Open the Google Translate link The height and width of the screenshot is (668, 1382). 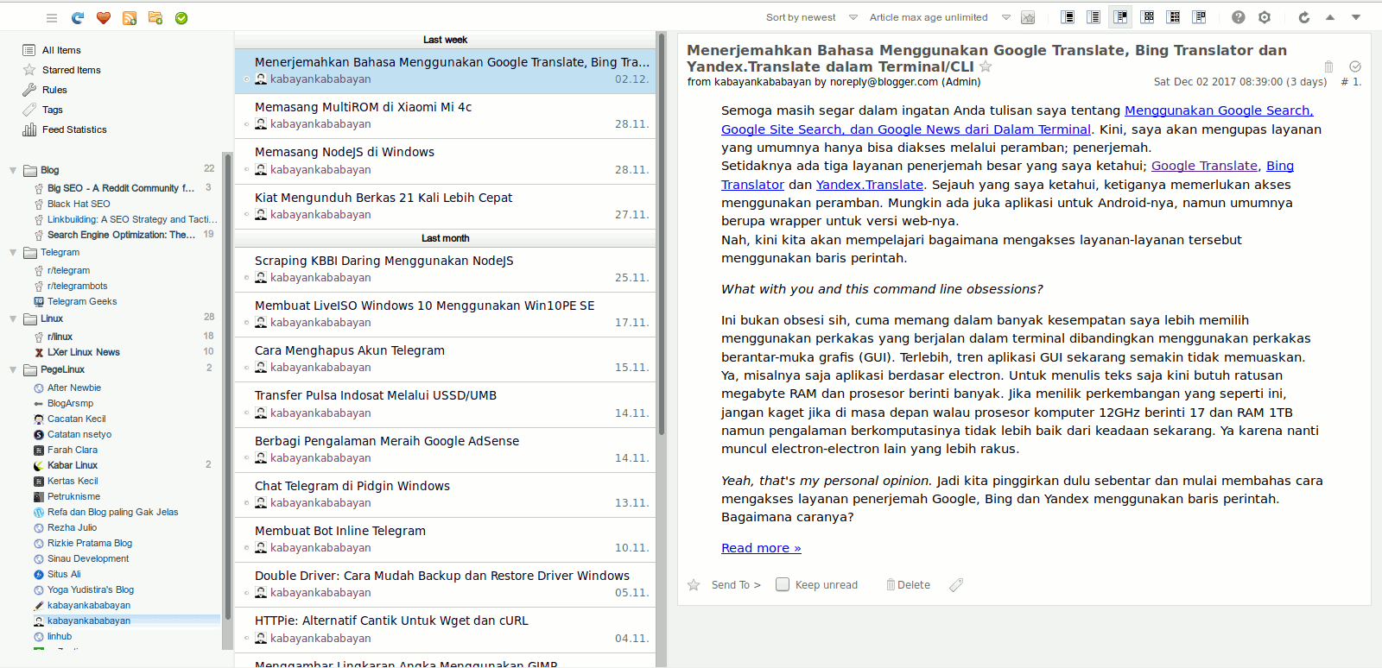click(1204, 166)
